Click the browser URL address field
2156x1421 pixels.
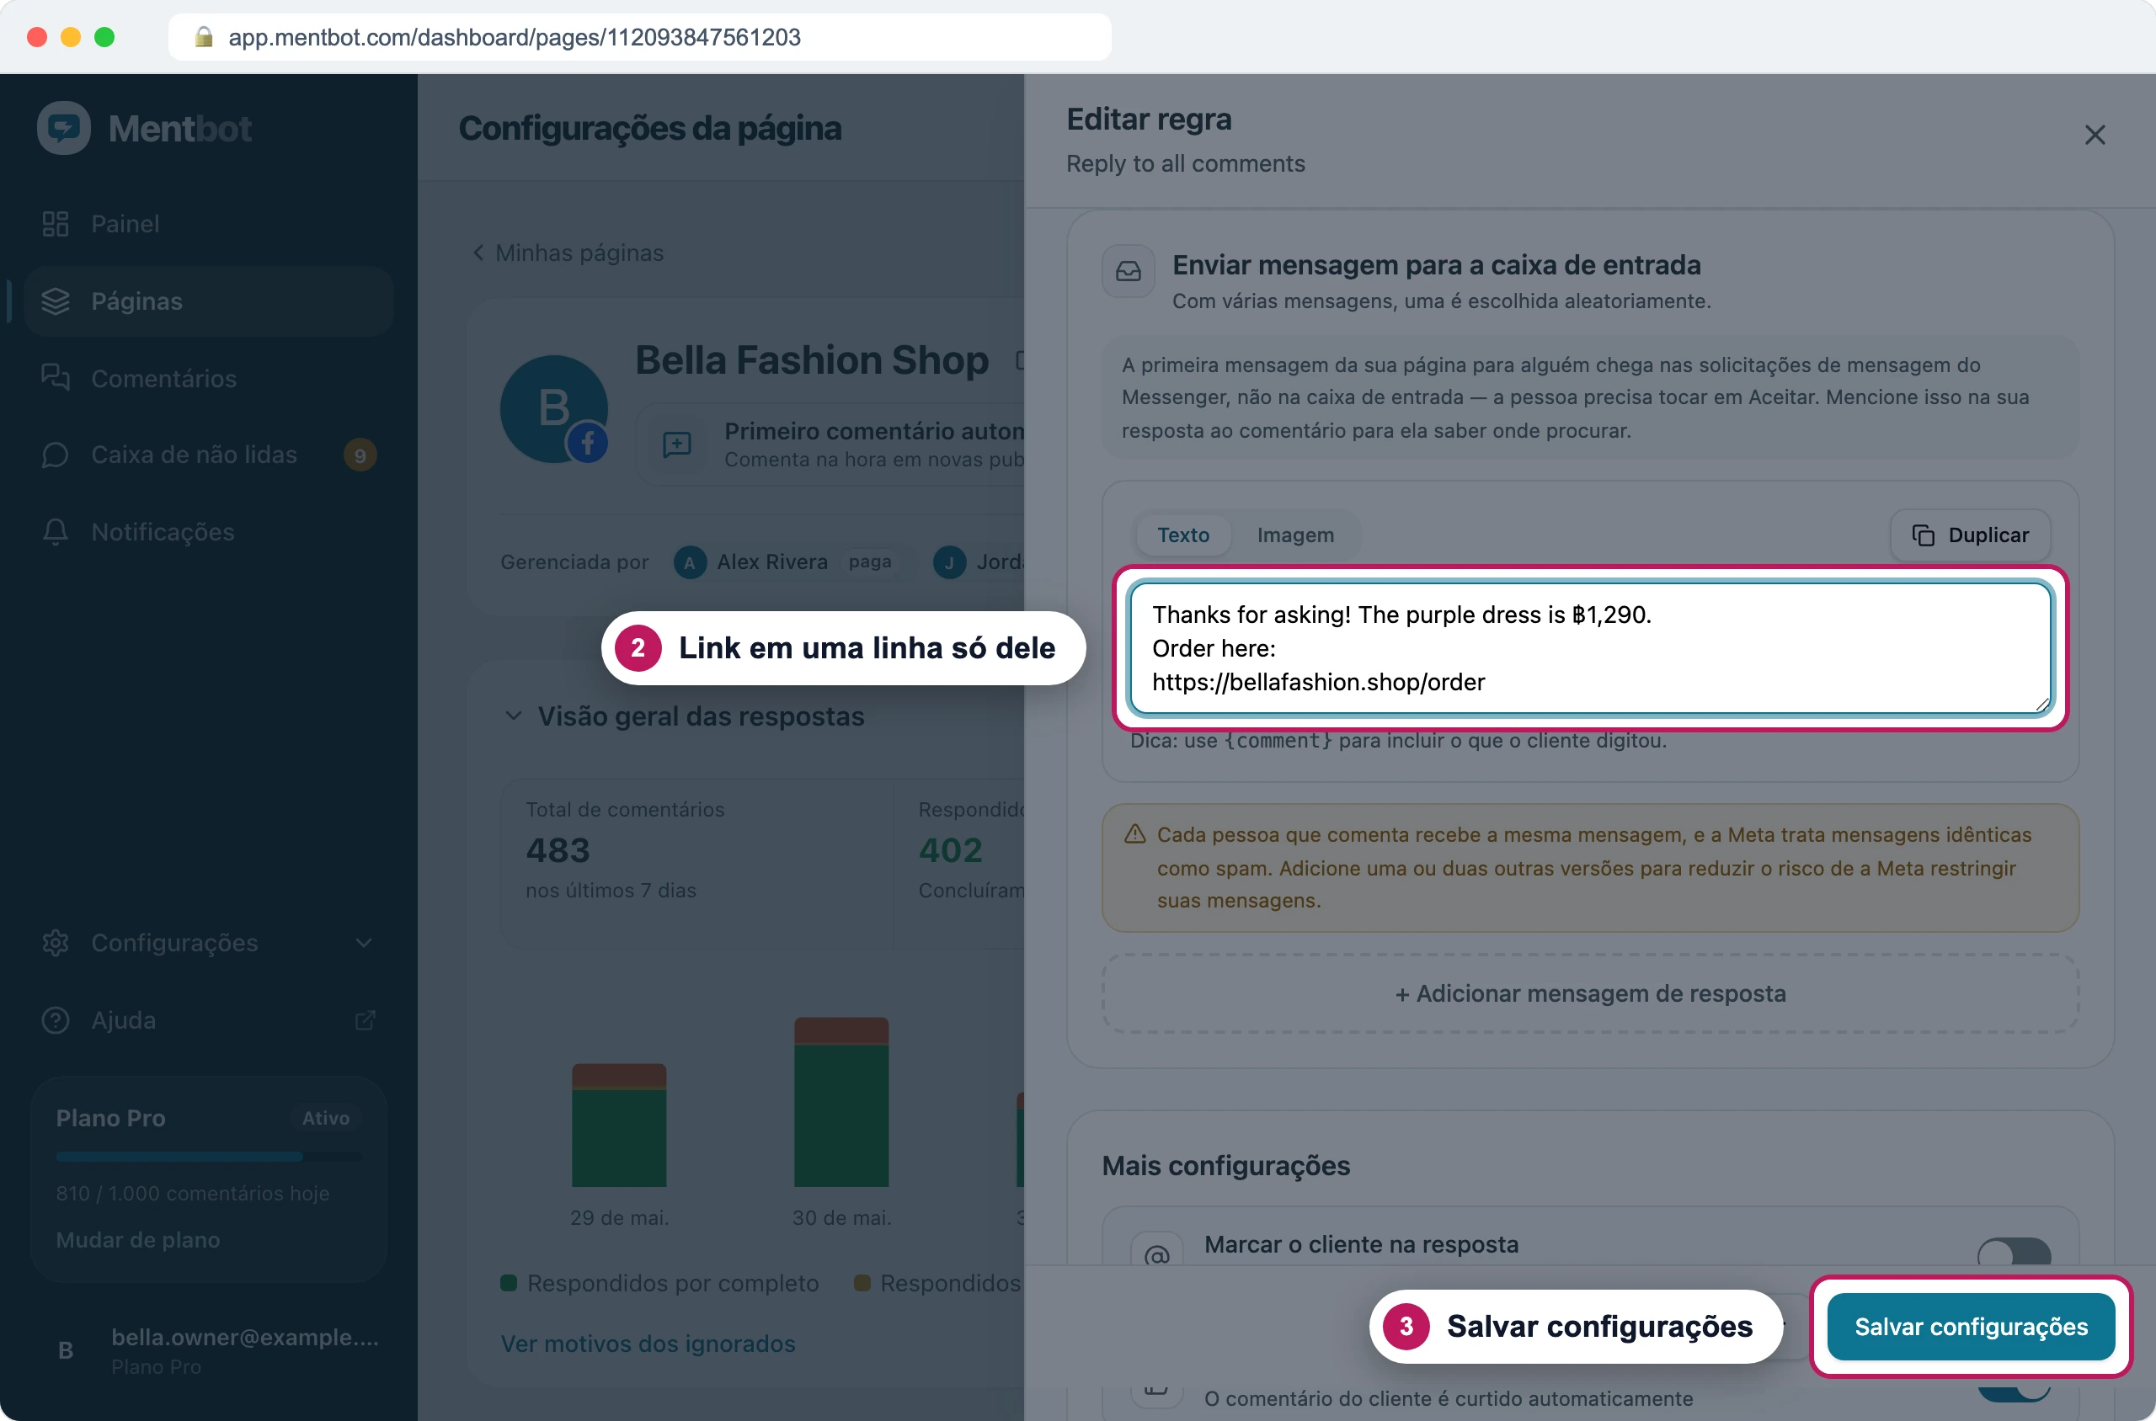640,37
